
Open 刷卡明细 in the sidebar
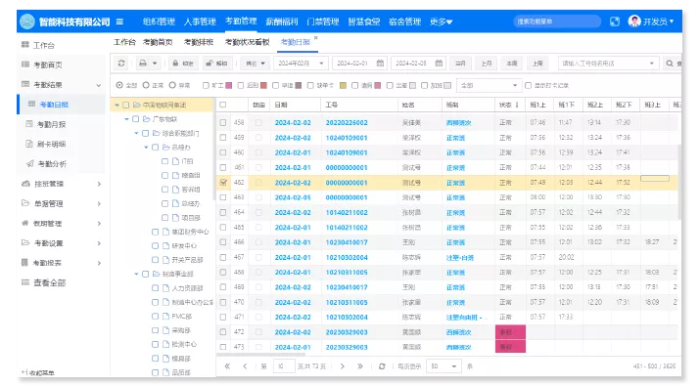click(51, 144)
